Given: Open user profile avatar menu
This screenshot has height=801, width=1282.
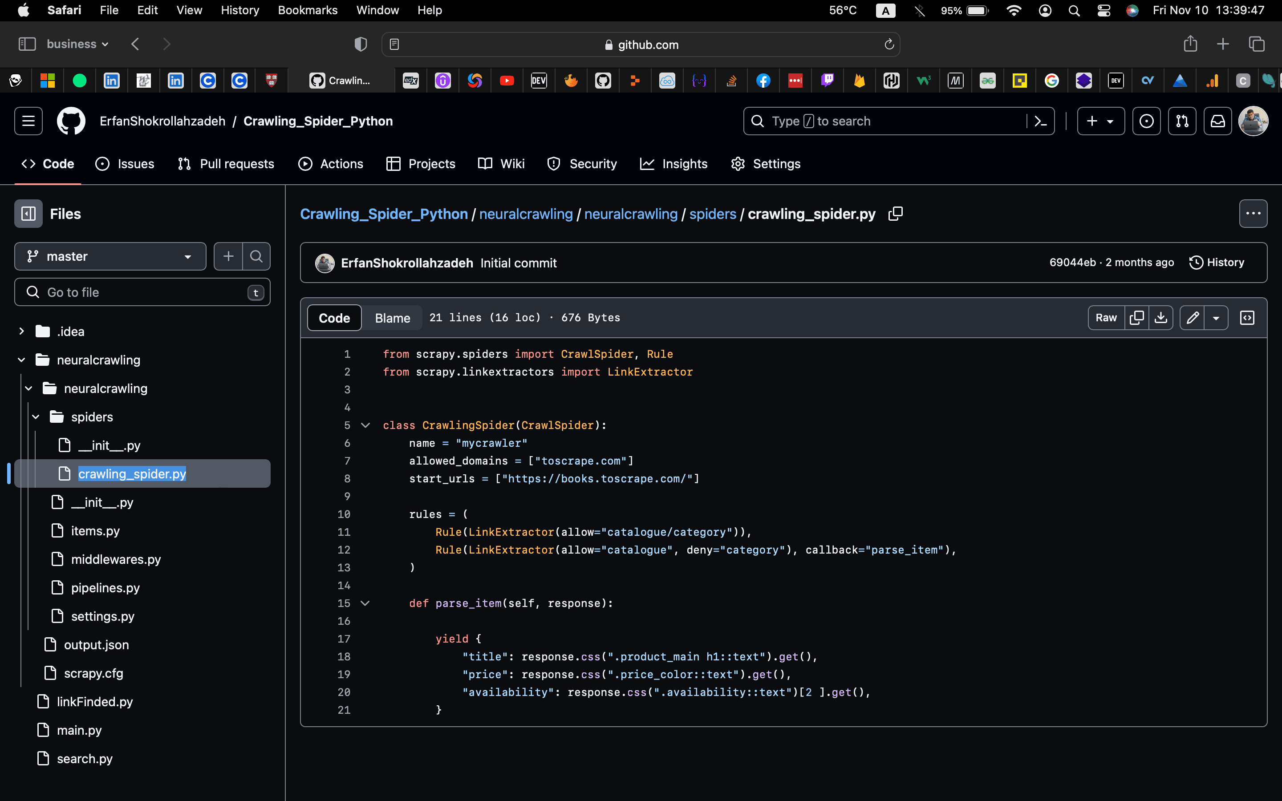Looking at the screenshot, I should [1253, 121].
